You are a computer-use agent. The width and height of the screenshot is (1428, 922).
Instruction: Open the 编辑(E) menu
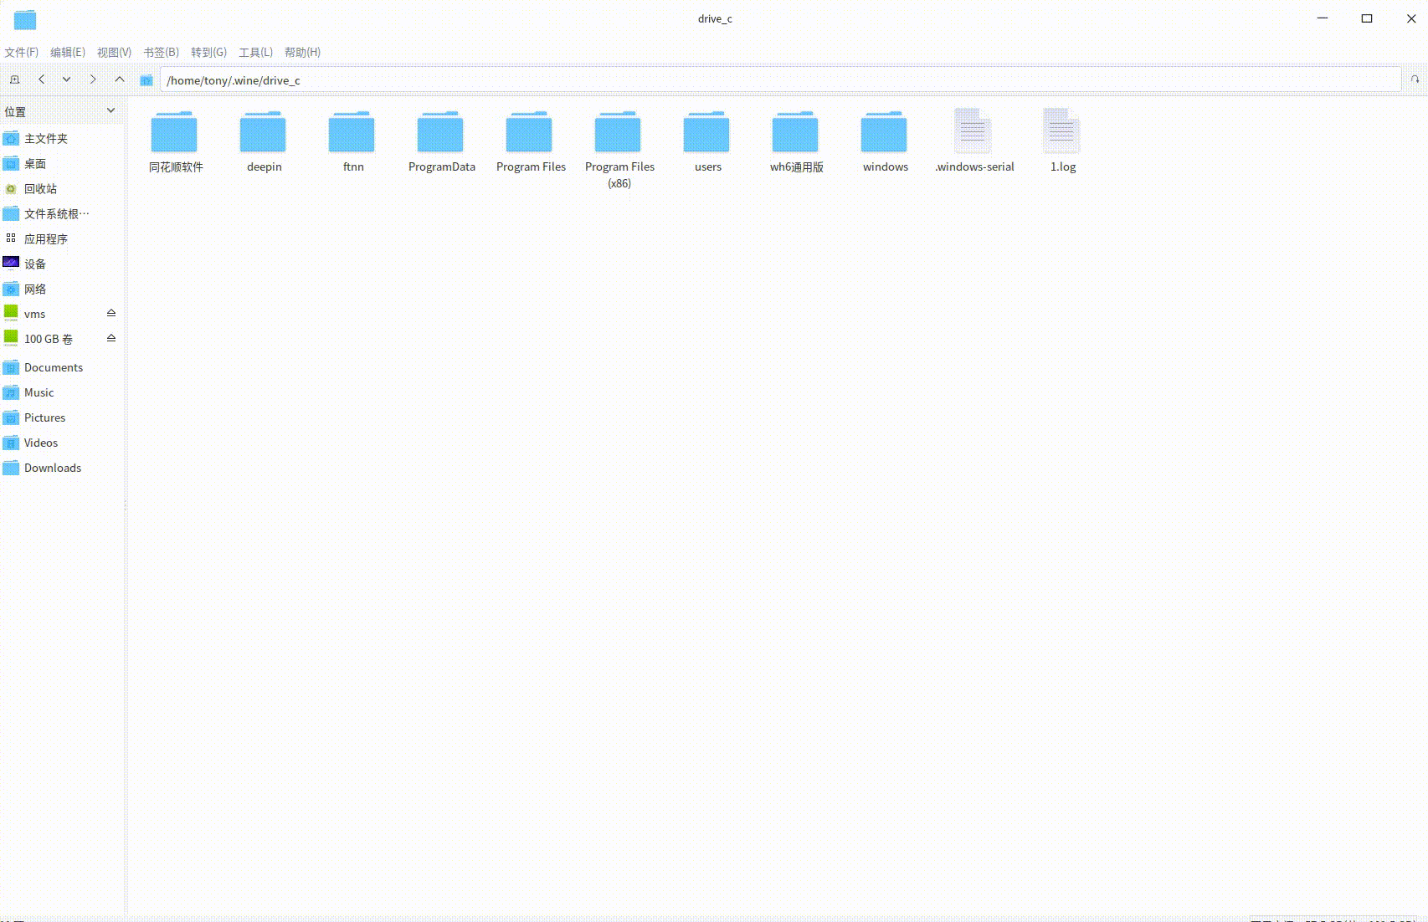click(x=68, y=52)
